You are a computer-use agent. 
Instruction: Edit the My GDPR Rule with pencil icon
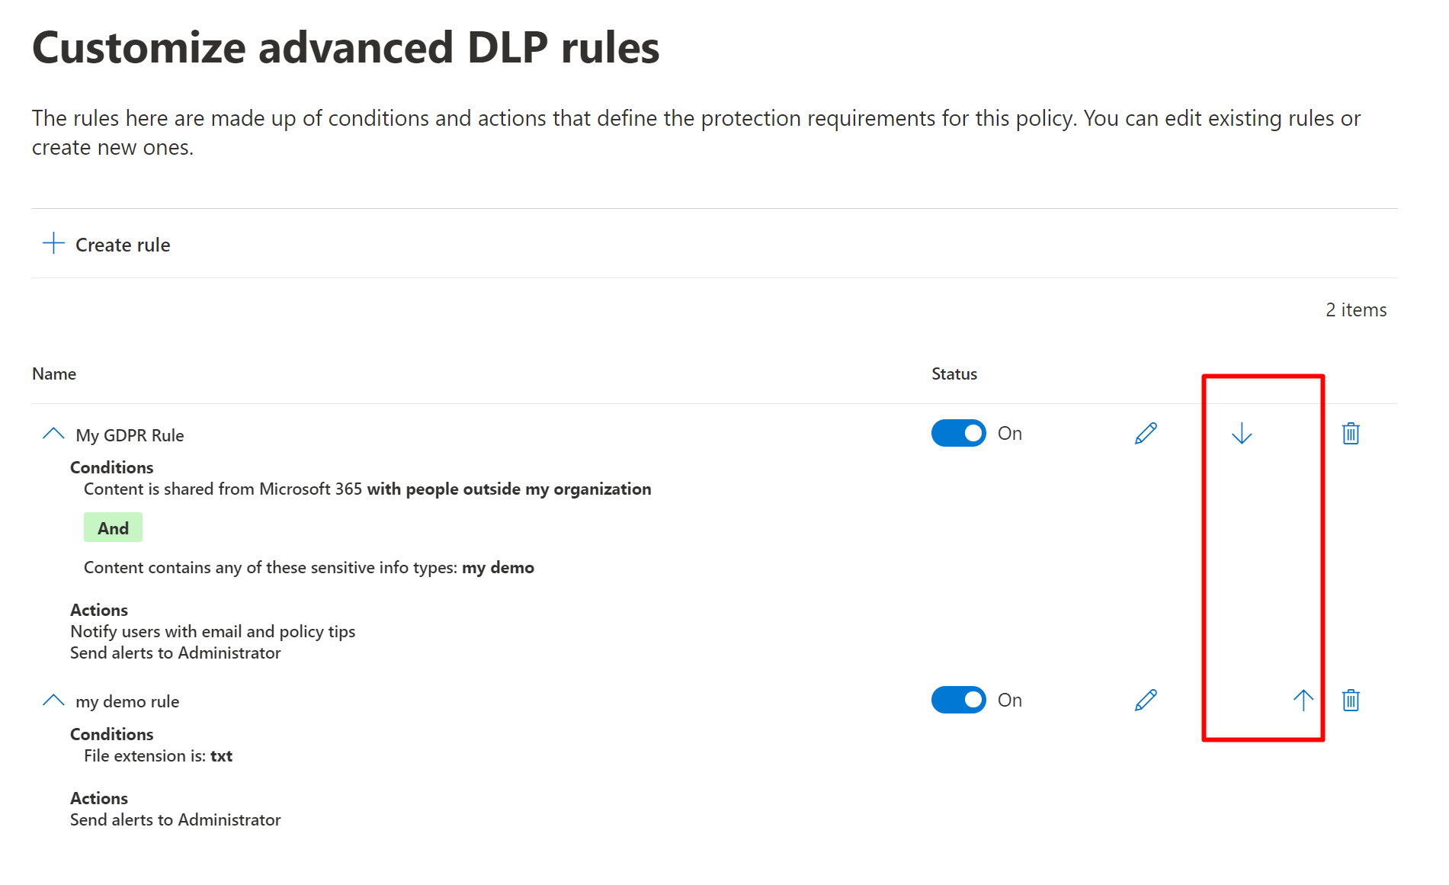[1146, 433]
